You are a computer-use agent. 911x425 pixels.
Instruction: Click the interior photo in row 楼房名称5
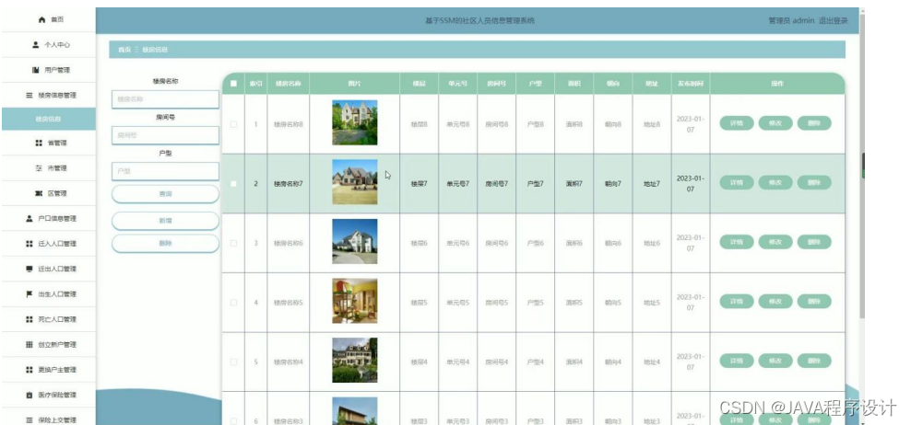point(354,301)
